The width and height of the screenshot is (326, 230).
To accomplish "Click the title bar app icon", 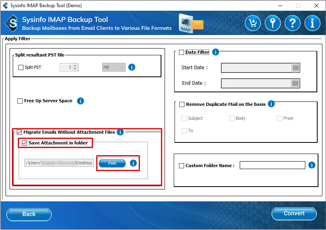I will [6, 6].
